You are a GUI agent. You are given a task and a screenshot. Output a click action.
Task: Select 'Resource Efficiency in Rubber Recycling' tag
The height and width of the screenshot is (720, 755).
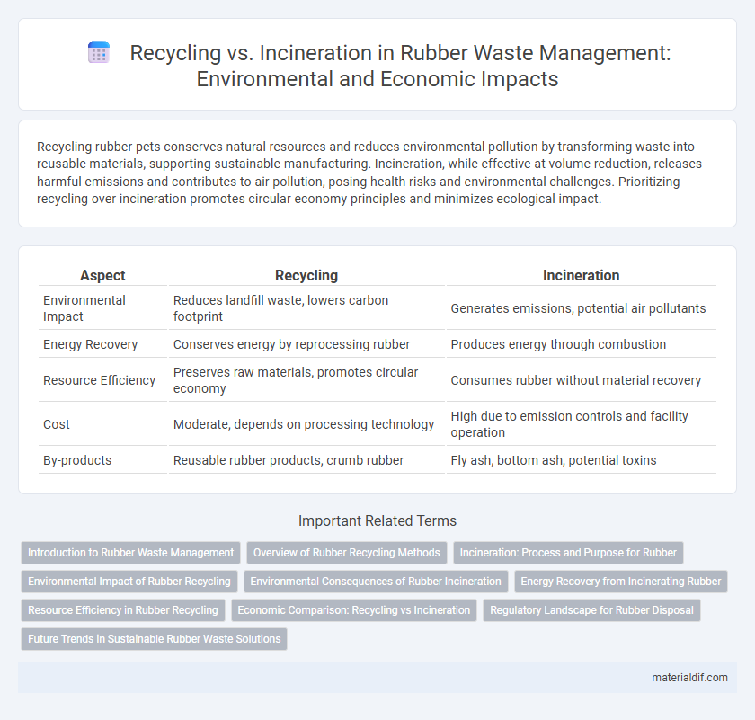point(123,610)
